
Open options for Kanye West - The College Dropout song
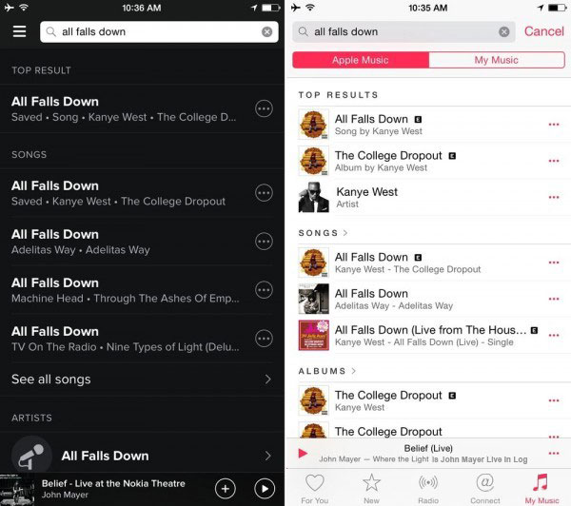pos(554,263)
